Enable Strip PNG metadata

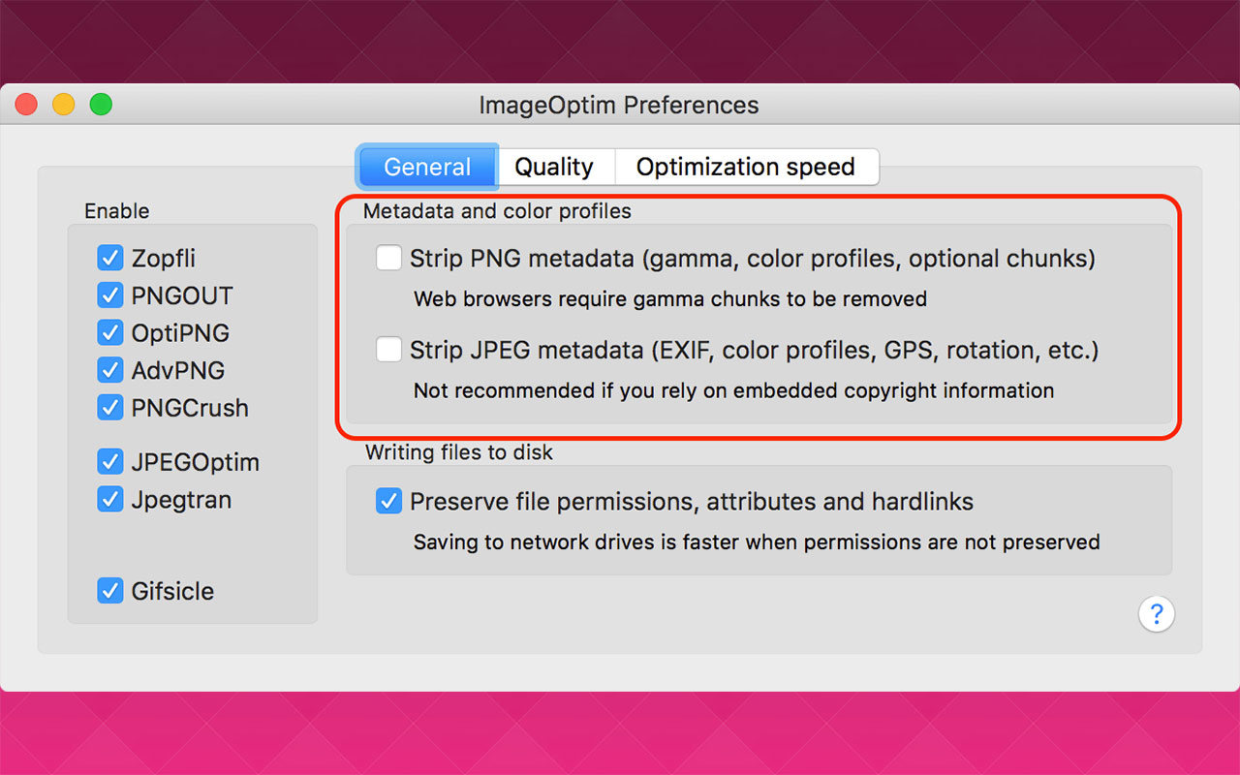coord(388,258)
